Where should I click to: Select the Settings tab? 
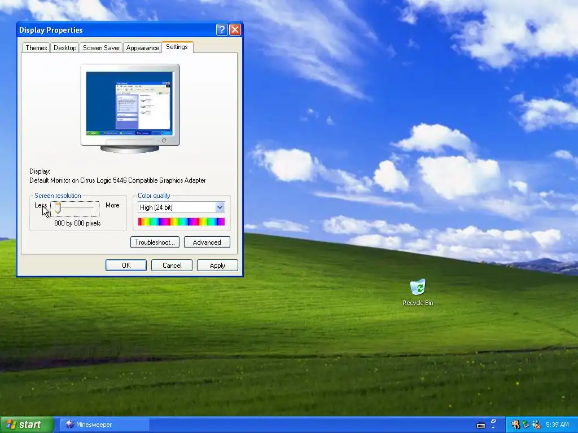[x=177, y=47]
